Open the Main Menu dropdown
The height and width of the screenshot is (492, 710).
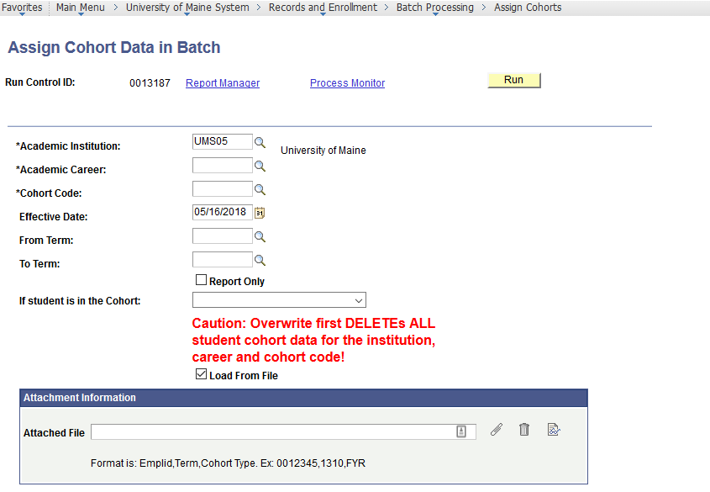(x=80, y=8)
